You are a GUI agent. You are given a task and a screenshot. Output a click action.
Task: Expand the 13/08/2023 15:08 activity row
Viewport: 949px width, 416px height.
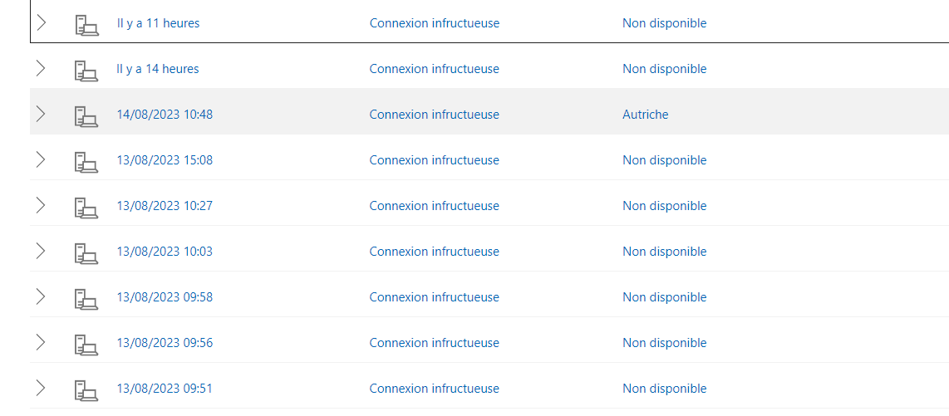(x=41, y=159)
